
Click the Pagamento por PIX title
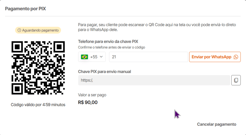click(x=25, y=8)
